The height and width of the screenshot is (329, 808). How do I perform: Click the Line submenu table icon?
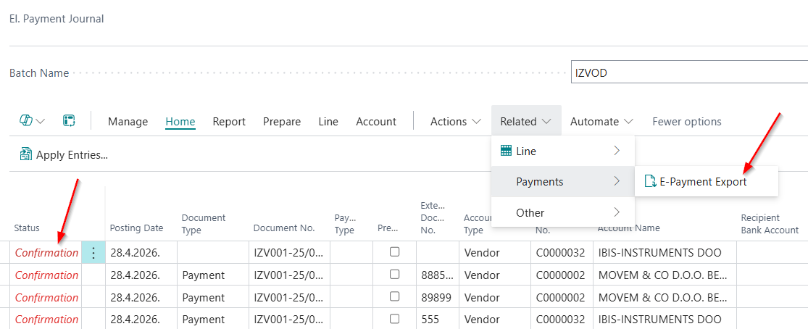[506, 151]
